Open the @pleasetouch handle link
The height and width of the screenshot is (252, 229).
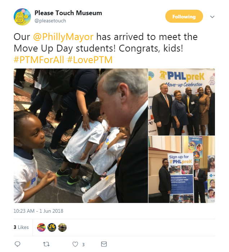pos(50,21)
